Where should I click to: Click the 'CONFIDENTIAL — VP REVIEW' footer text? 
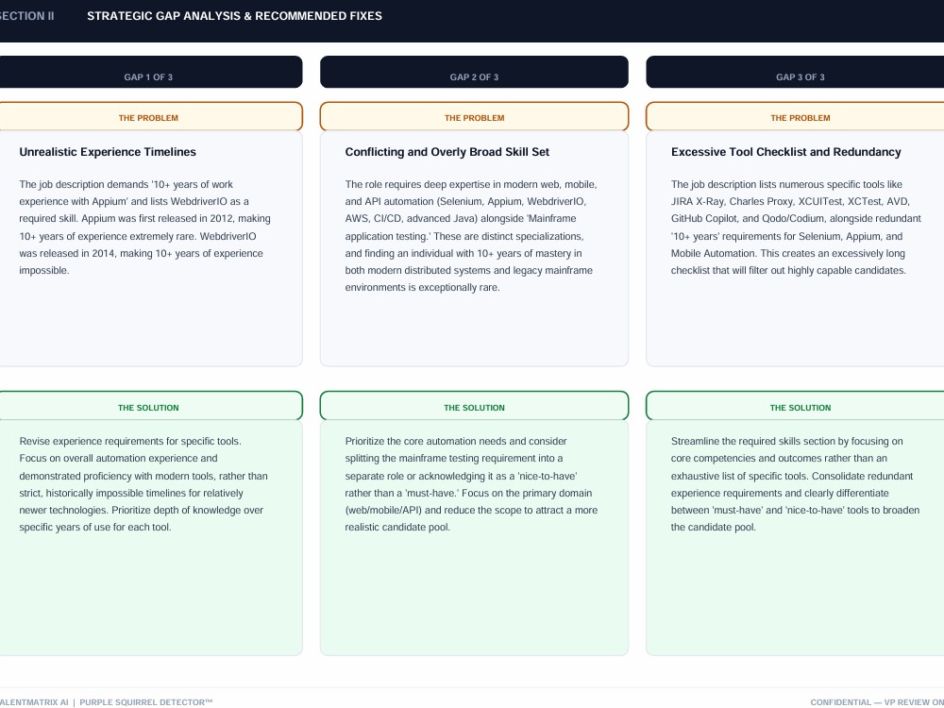(x=877, y=702)
